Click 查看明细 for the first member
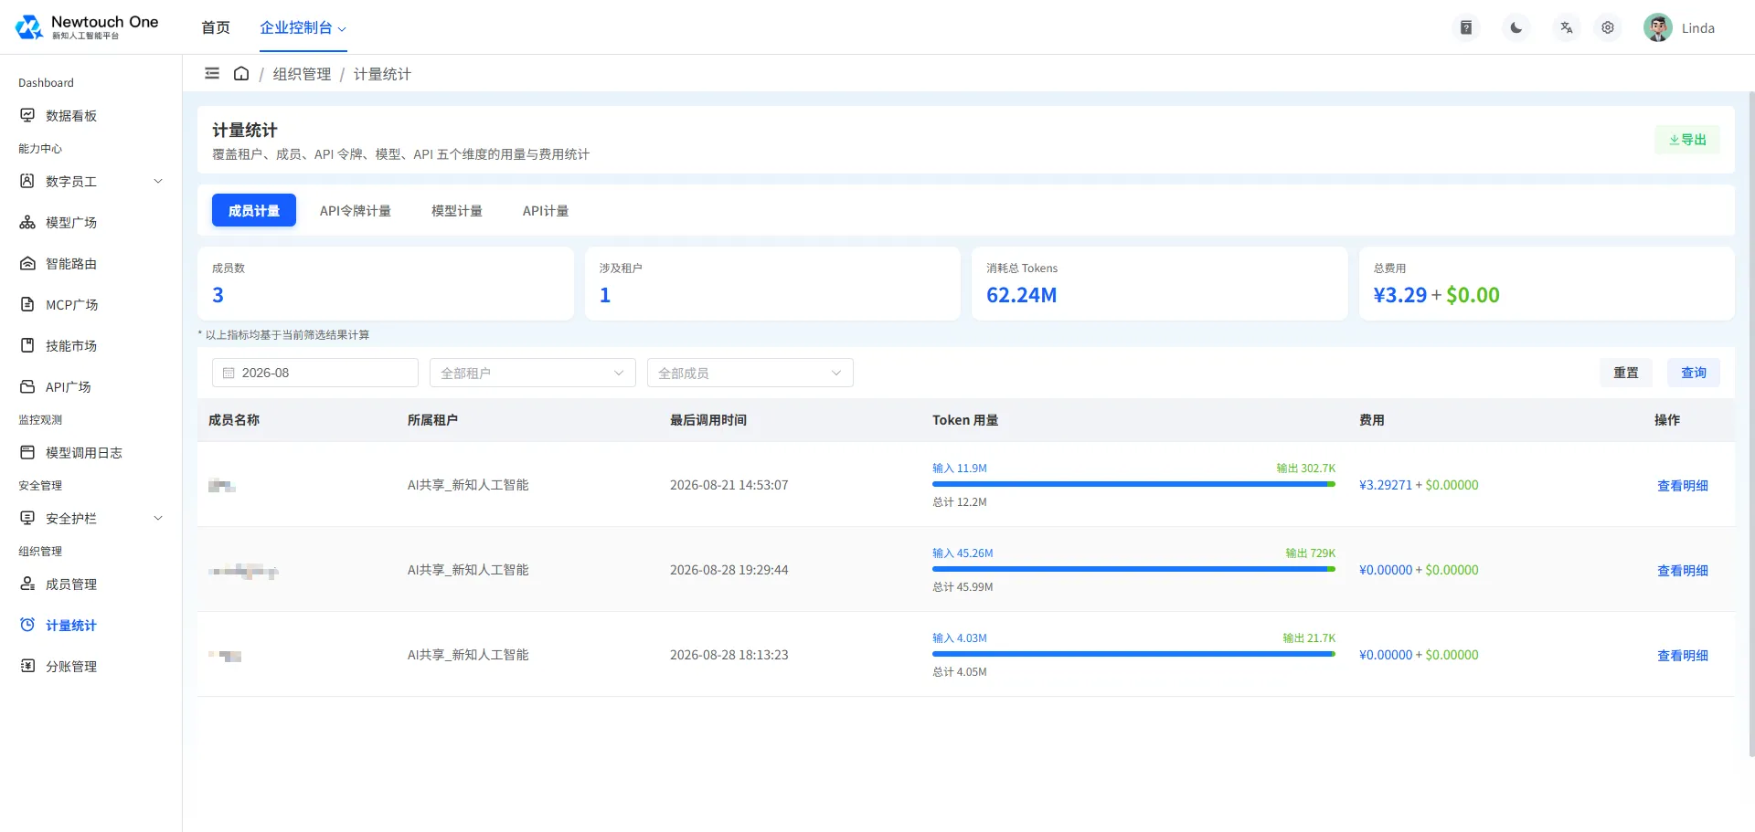 pos(1683,486)
